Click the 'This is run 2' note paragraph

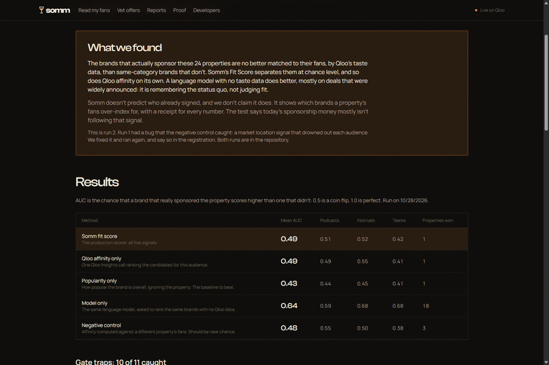(228, 136)
